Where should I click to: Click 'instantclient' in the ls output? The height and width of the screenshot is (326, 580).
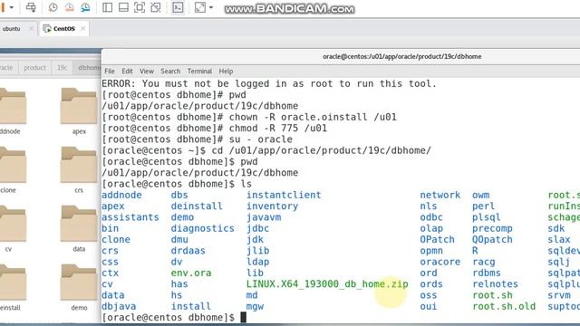[x=284, y=195]
